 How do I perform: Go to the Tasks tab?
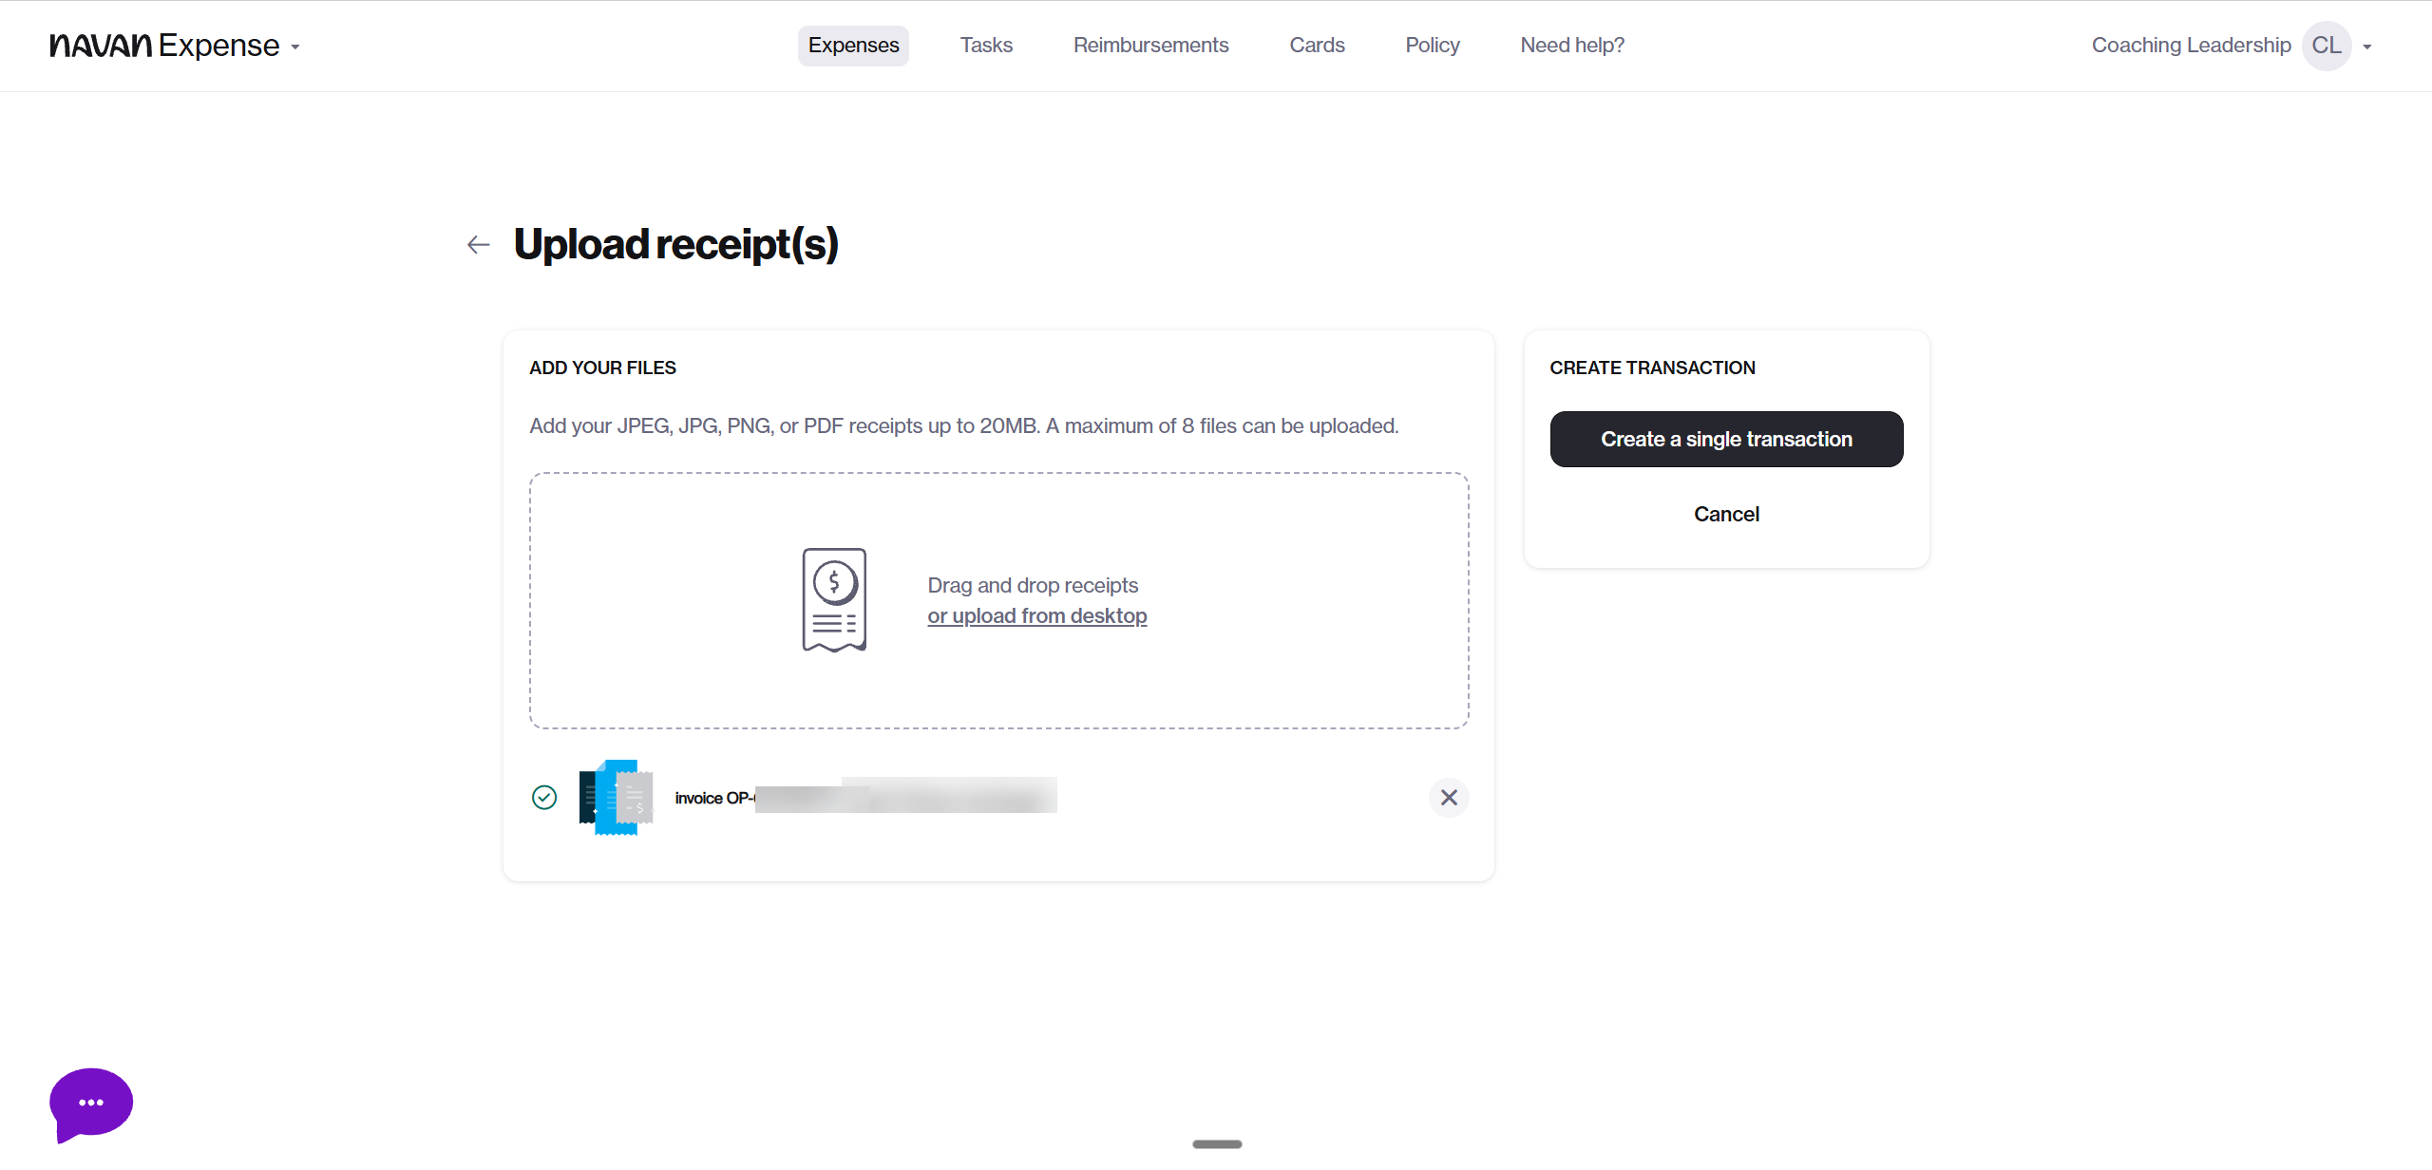[x=986, y=46]
